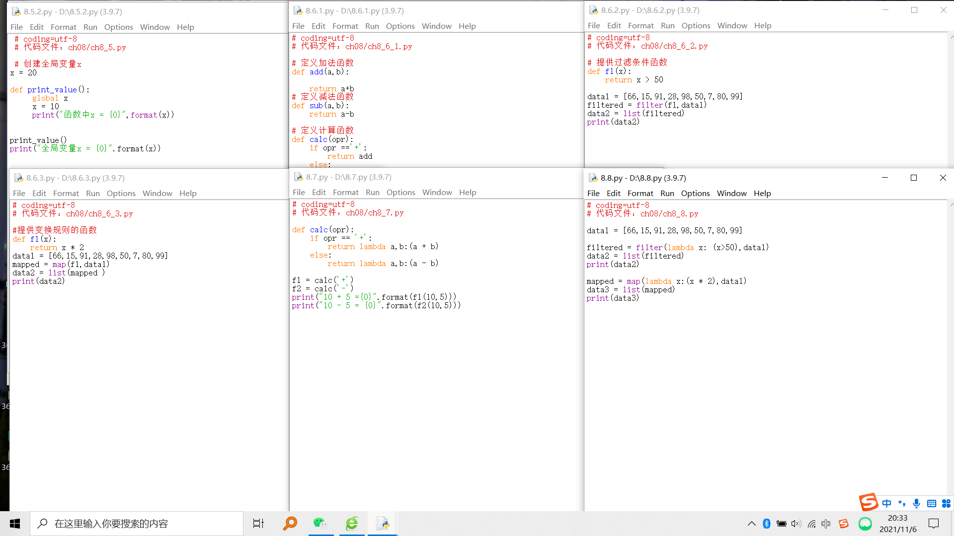Viewport: 954px width, 536px height.
Task: Toggle the Sogou punctuation mode button
Action: (x=902, y=503)
